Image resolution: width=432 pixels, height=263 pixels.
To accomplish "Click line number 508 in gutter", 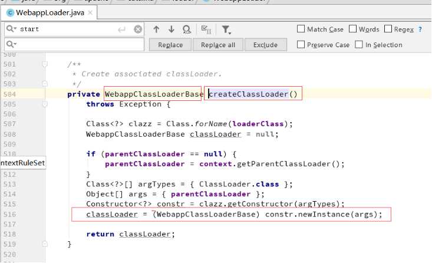I will (9, 134).
